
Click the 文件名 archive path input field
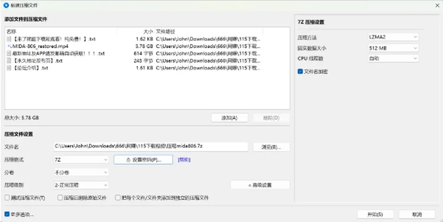click(x=150, y=146)
